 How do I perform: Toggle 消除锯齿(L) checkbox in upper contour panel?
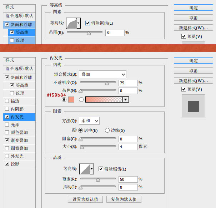[x=87, y=23]
